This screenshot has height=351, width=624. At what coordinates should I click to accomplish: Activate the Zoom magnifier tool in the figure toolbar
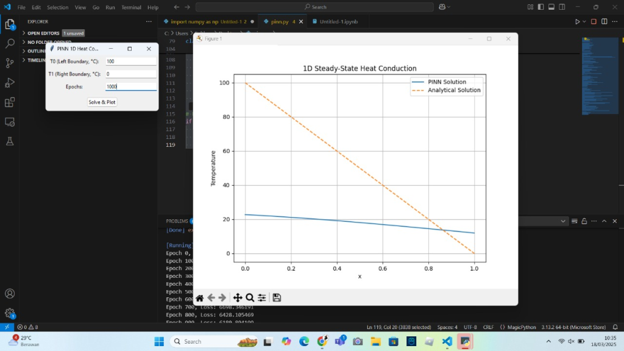(x=250, y=298)
